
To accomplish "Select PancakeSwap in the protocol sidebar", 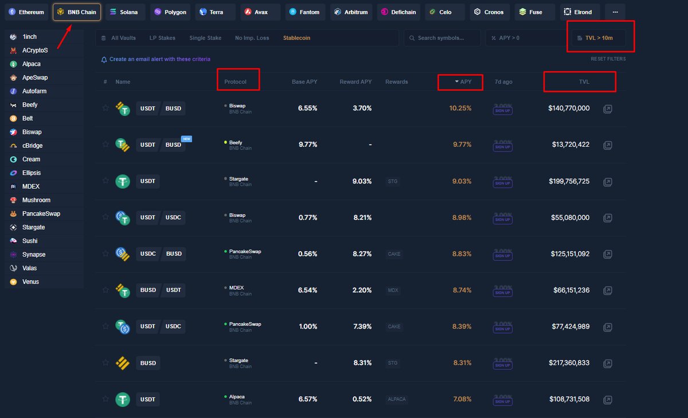I will point(44,214).
